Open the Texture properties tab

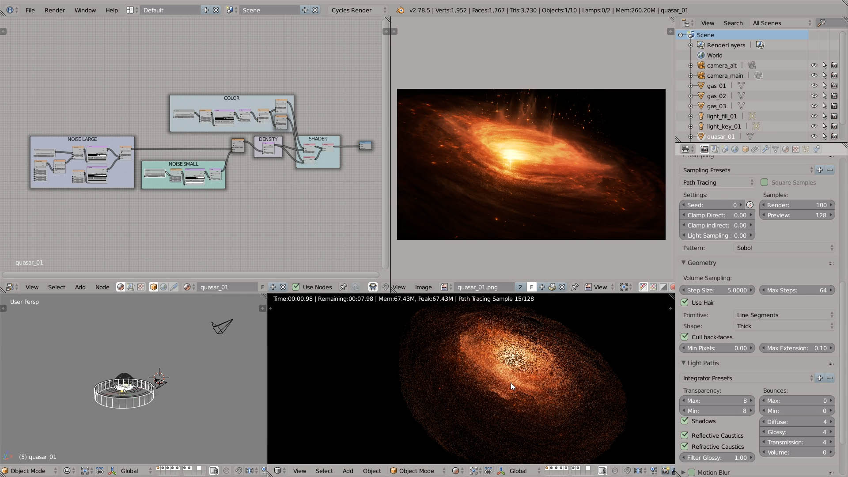click(x=796, y=149)
